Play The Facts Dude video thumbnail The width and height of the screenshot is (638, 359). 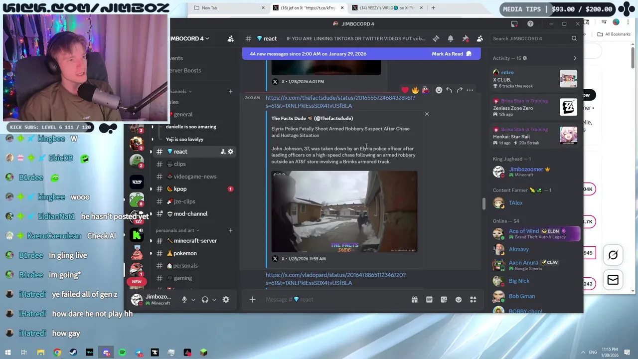[x=344, y=211]
